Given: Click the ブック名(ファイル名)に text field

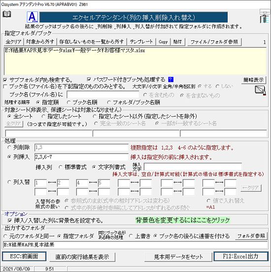Looking at the screenshot, I should click(x=103, y=95).
